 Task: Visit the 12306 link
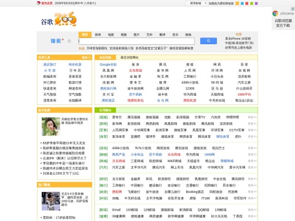coord(190,88)
